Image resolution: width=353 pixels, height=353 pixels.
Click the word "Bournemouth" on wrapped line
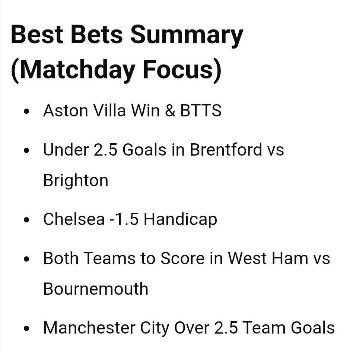tap(96, 289)
